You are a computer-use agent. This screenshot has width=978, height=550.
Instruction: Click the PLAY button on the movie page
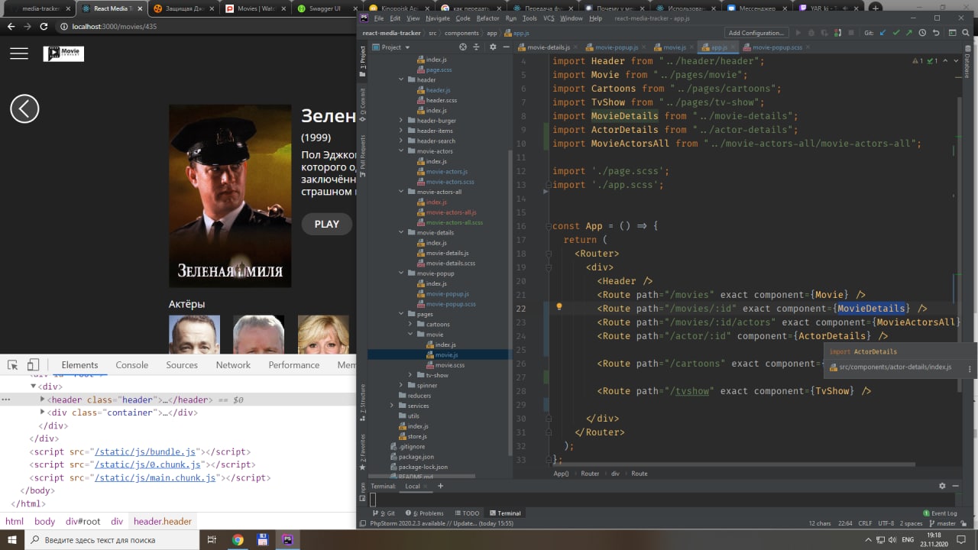tap(327, 224)
